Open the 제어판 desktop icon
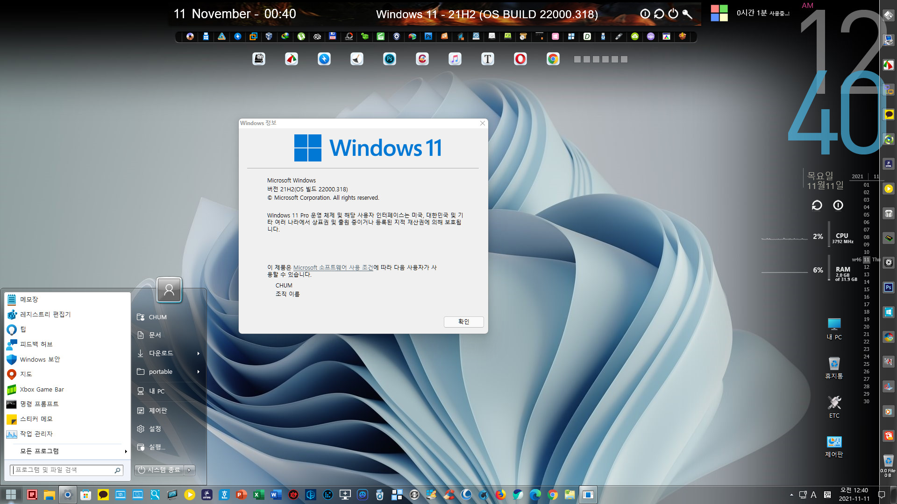Screen dimensions: 897x504 point(834,447)
